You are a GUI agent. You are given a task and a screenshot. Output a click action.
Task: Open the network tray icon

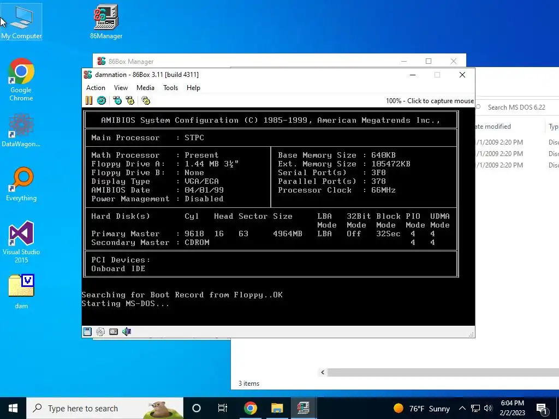pos(475,408)
